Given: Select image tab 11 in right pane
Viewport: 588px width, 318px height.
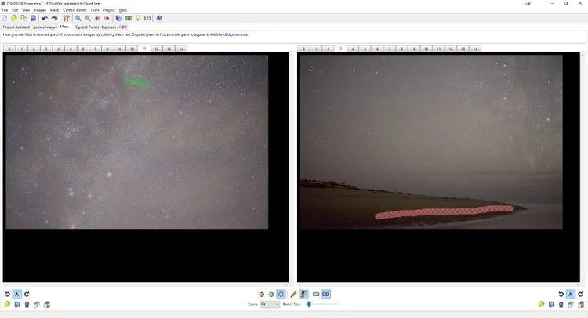Looking at the screenshot, I should [x=438, y=49].
